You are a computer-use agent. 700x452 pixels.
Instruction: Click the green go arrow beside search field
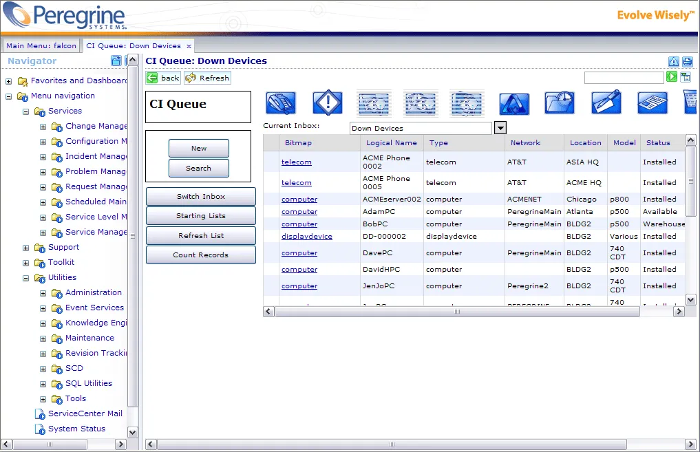click(x=672, y=77)
